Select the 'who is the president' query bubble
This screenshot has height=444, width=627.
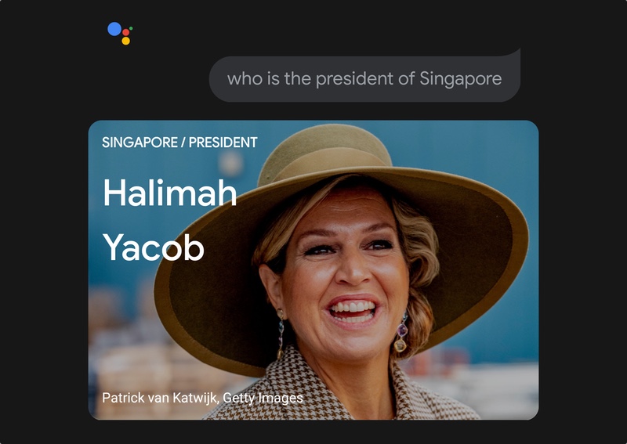pyautogui.click(x=364, y=78)
